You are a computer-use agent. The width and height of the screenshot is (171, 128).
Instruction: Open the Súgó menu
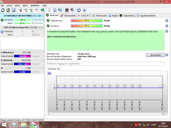tap(45, 6)
